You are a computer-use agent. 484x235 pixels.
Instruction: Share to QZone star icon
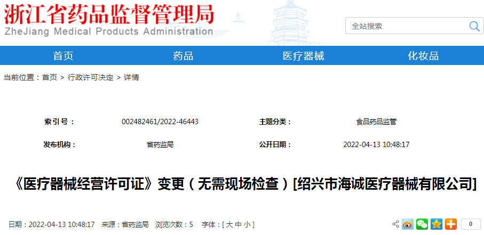pos(437,224)
